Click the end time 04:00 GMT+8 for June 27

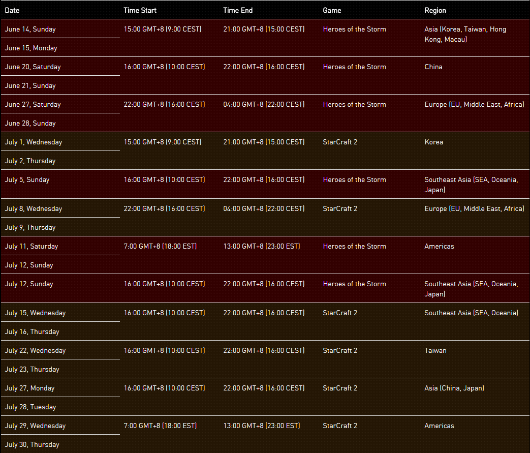click(x=264, y=104)
